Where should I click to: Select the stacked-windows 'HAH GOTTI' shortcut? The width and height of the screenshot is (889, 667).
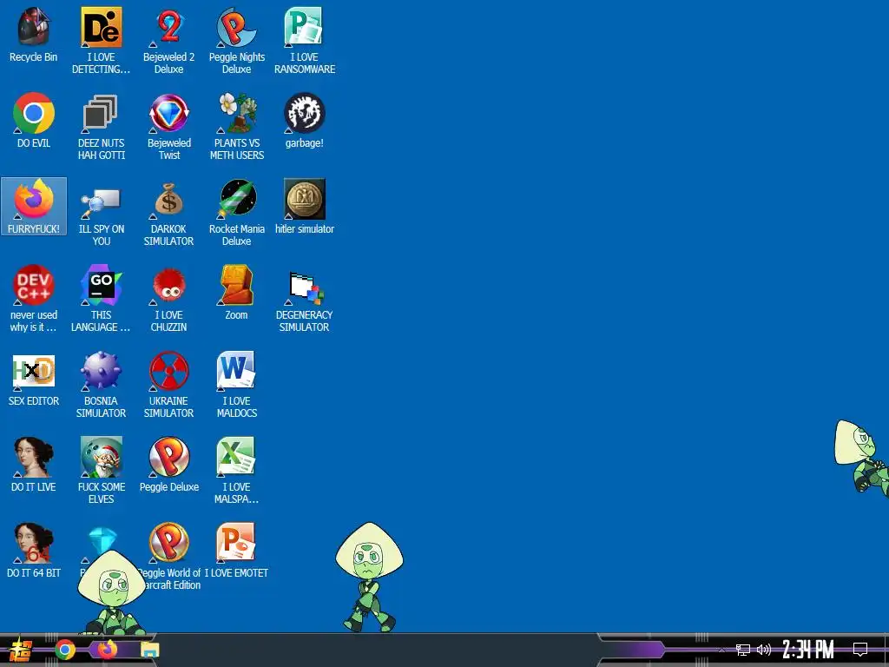pos(101,127)
